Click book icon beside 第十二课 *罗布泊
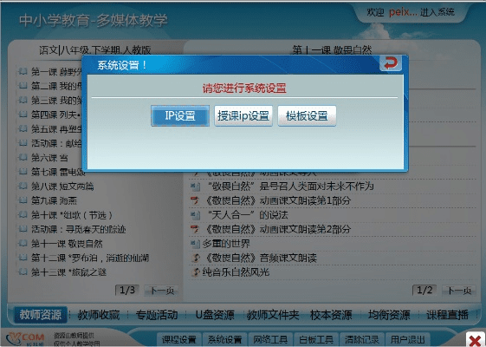 [23, 258]
